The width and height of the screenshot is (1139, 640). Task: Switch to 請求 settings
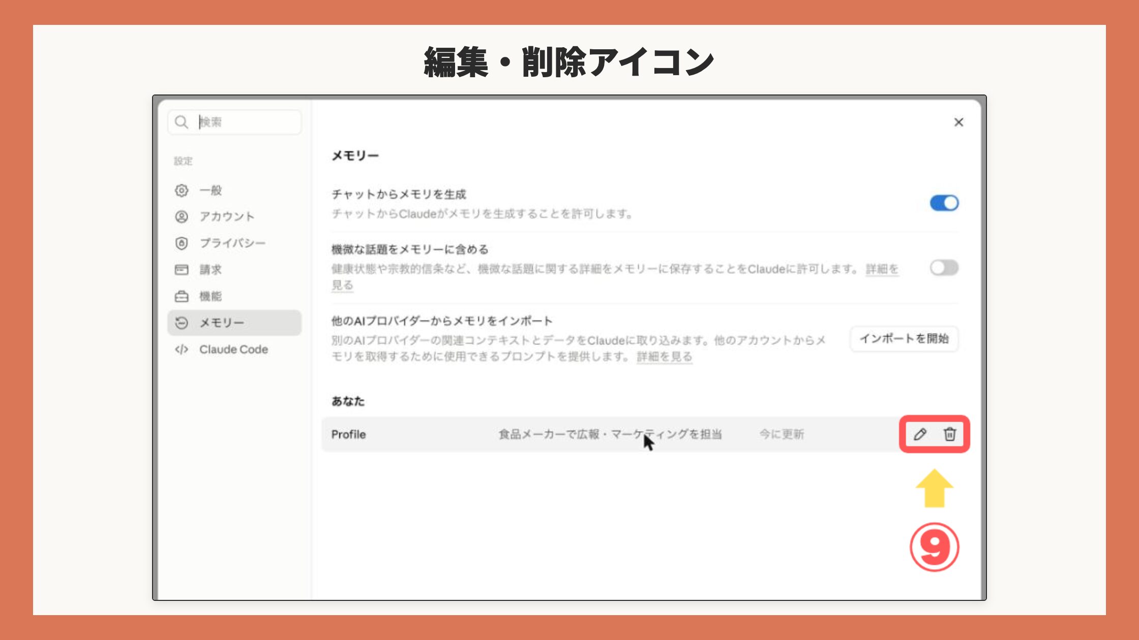pyautogui.click(x=234, y=270)
